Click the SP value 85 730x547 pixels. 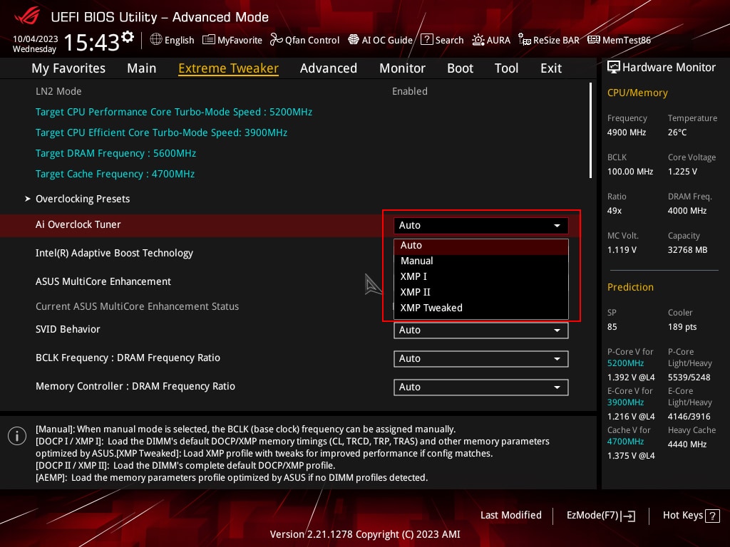(x=612, y=327)
